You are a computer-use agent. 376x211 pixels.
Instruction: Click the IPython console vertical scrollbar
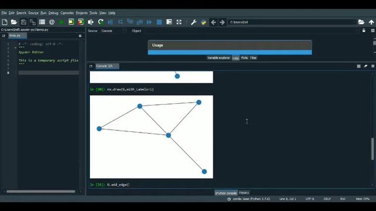click(x=372, y=148)
